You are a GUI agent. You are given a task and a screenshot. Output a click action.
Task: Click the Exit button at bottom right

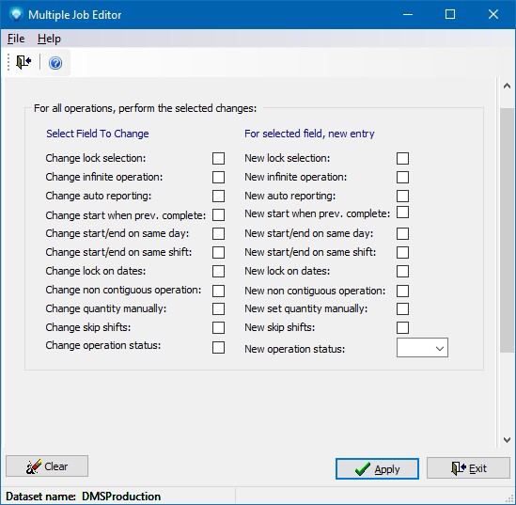(x=468, y=467)
